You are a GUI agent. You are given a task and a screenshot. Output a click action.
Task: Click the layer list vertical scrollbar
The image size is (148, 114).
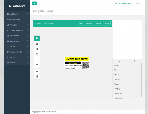tap(141, 80)
